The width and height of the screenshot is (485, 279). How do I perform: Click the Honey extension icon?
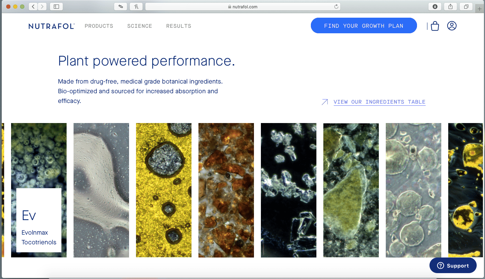click(x=136, y=7)
